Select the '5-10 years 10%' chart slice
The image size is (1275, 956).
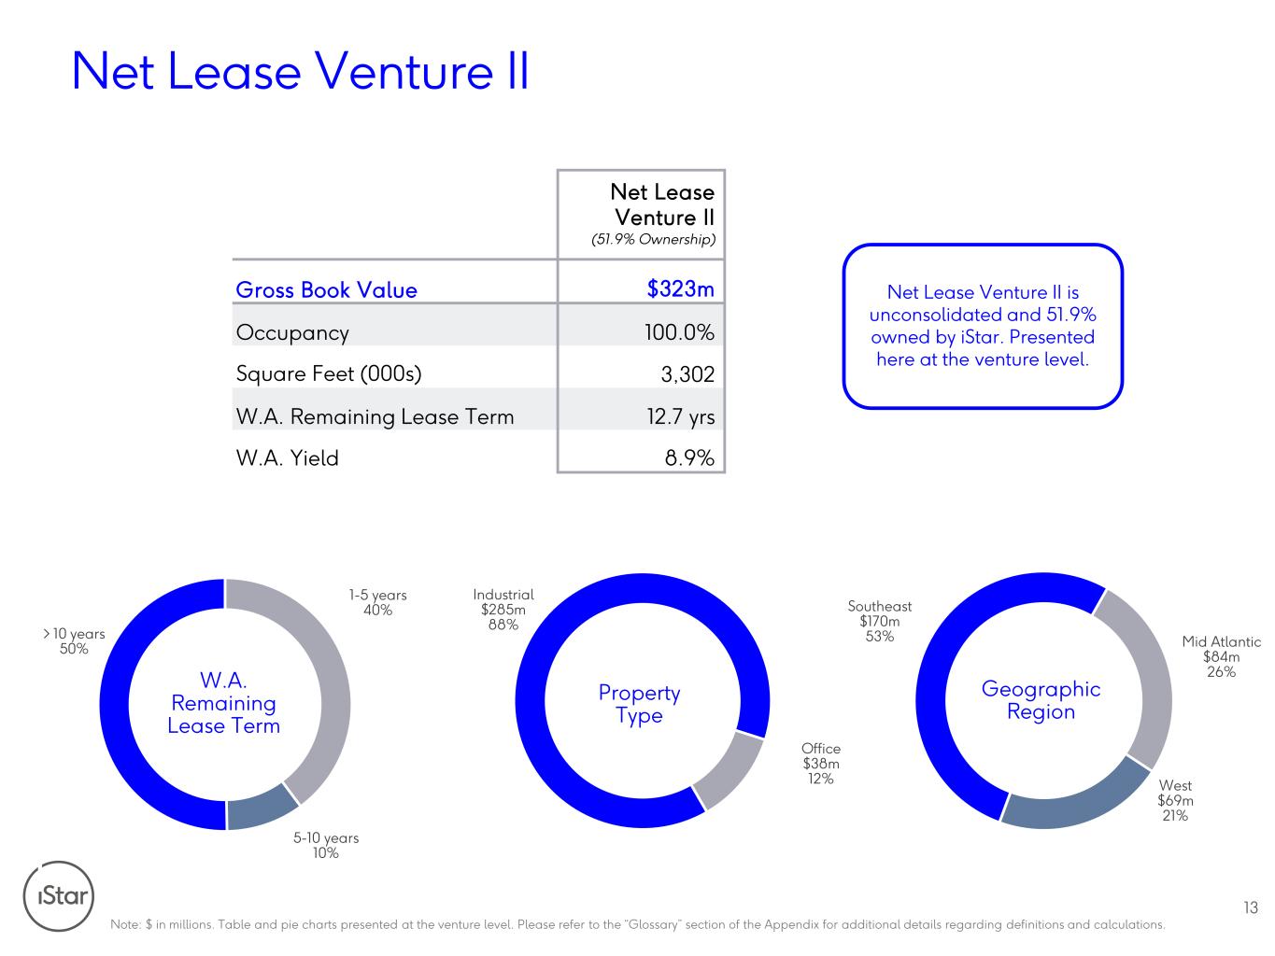[x=262, y=810]
